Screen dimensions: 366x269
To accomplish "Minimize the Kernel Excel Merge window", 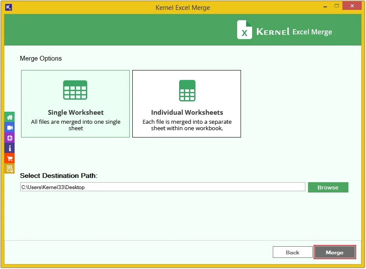I will tap(325, 6).
